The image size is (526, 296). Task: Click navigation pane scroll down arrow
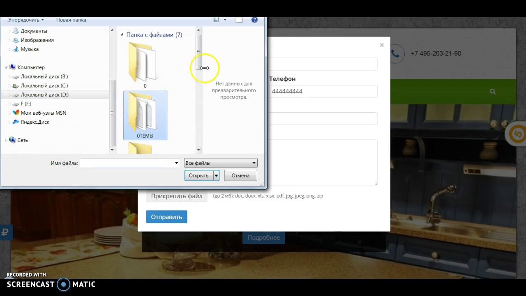[112, 150]
